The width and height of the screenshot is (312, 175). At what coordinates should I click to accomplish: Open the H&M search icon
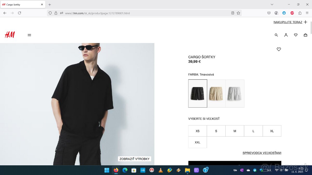click(x=276, y=35)
